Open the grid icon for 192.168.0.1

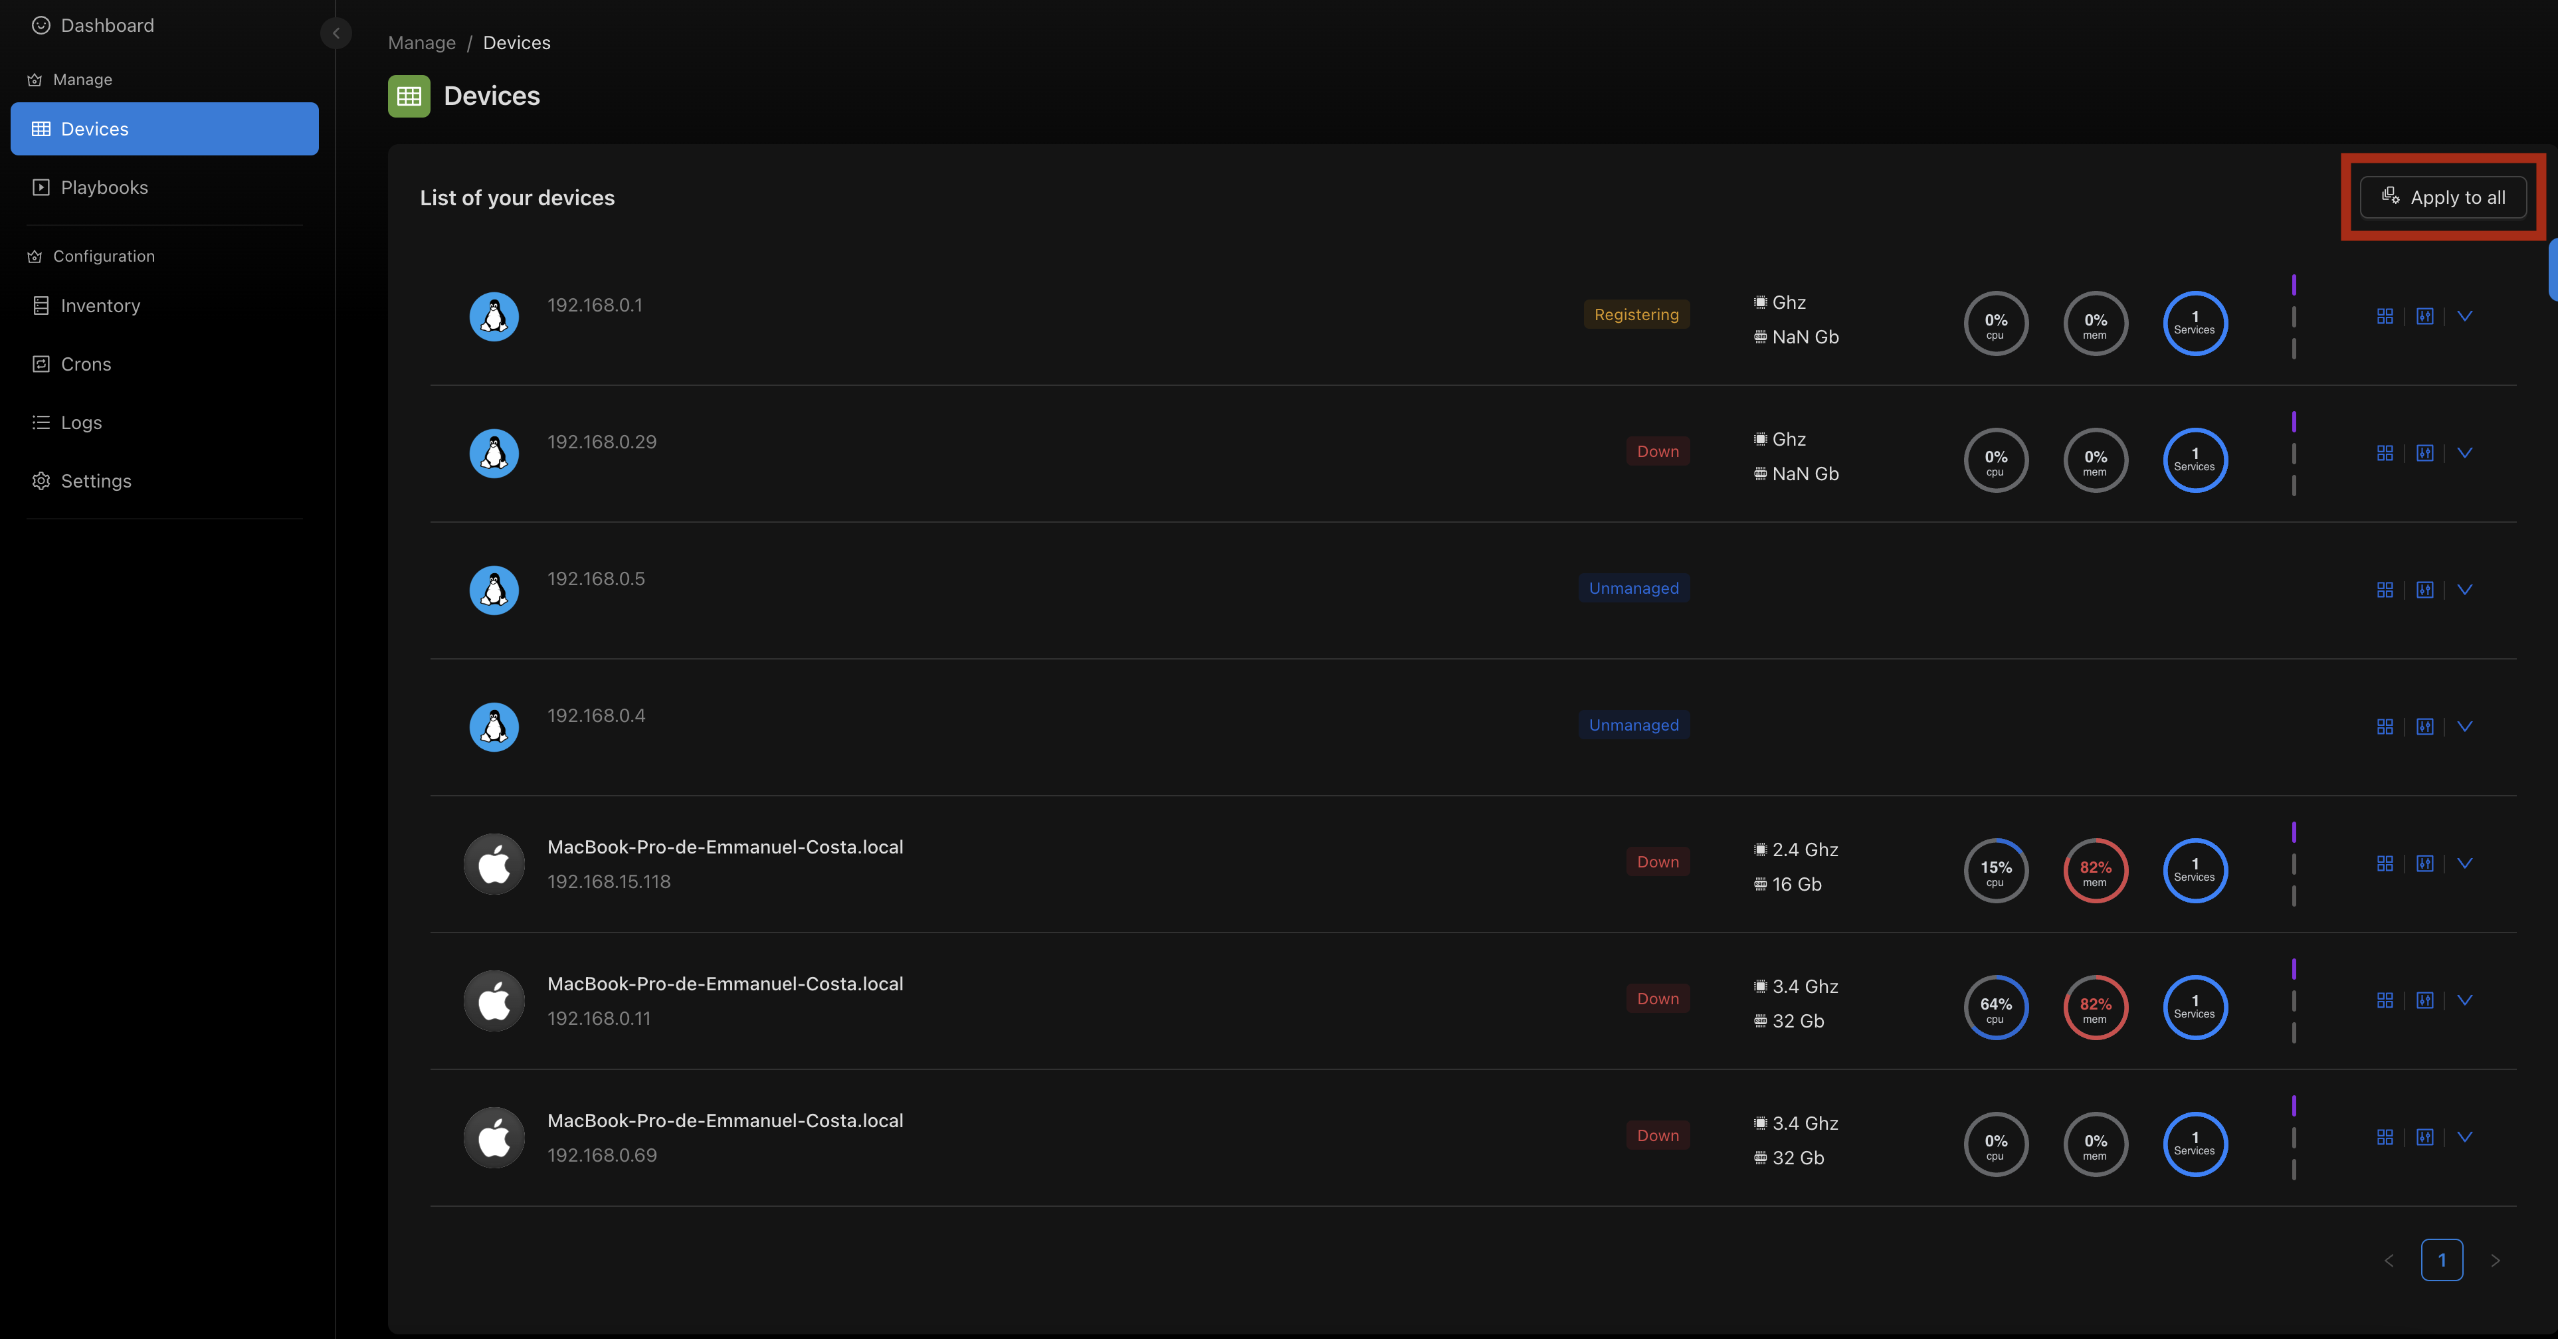(x=2385, y=317)
